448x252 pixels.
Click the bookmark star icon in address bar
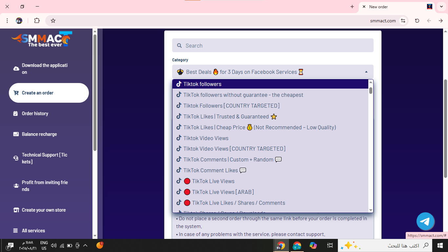point(53,21)
